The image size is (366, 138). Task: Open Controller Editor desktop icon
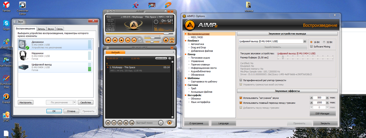pos(23,8)
